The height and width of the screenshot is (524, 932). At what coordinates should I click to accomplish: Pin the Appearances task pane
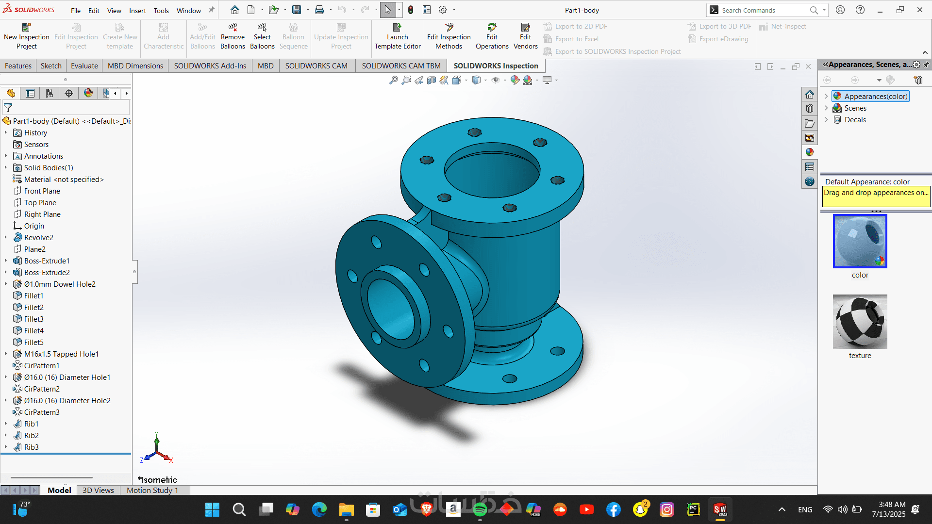926,65
